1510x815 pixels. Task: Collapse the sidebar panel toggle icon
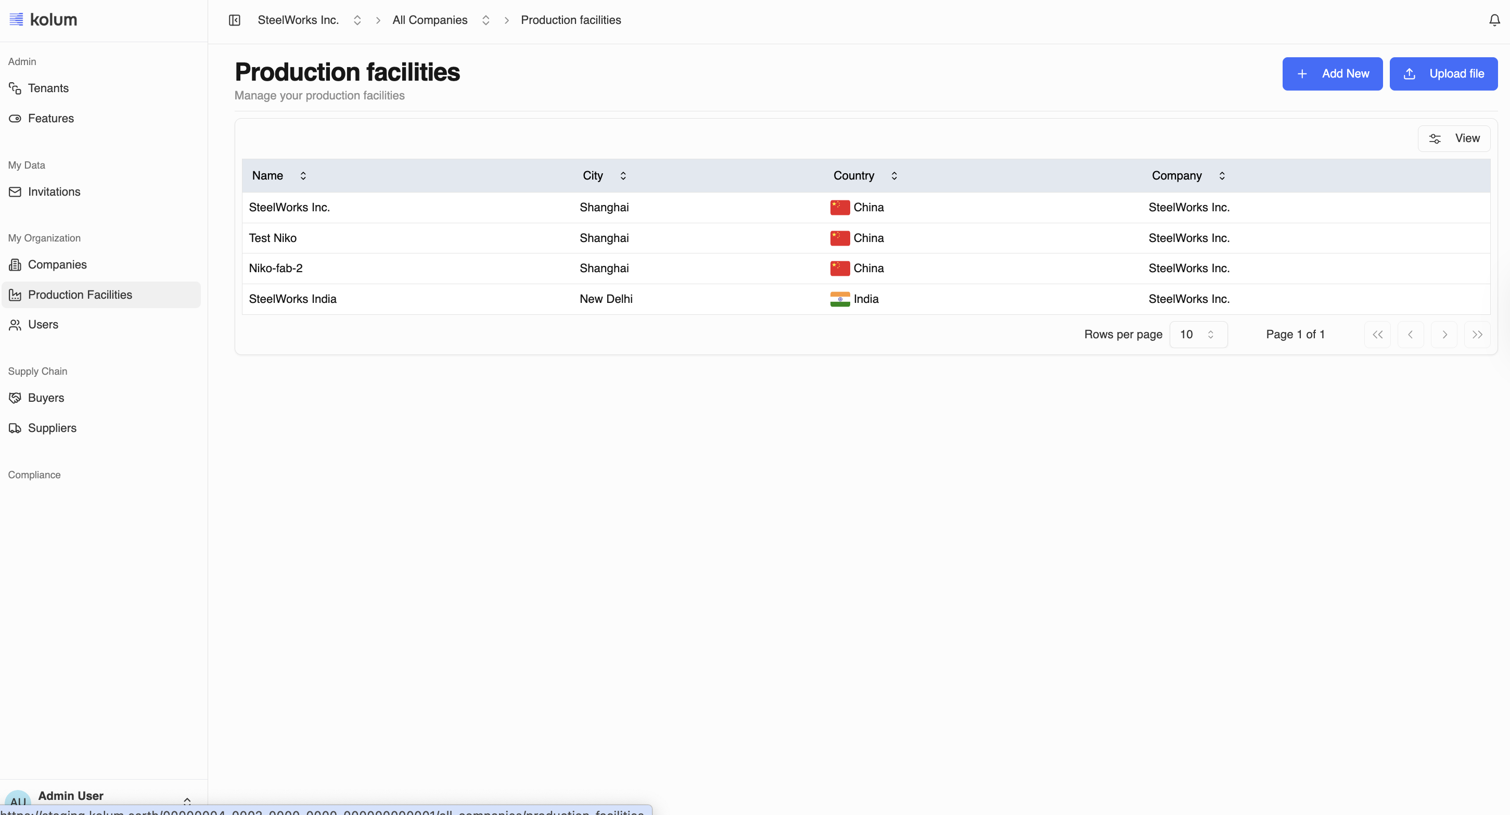235,20
